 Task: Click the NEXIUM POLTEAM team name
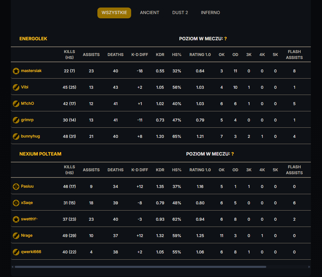click(40, 154)
